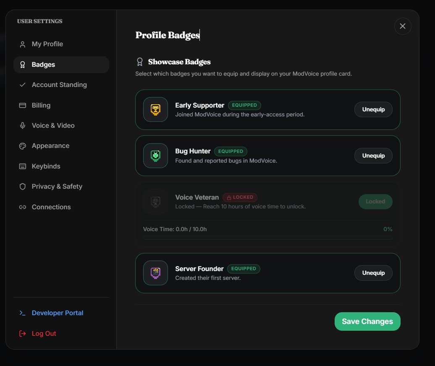Click the Locked button for Voice Veteran
Screen dimensions: 435x366
375,202
